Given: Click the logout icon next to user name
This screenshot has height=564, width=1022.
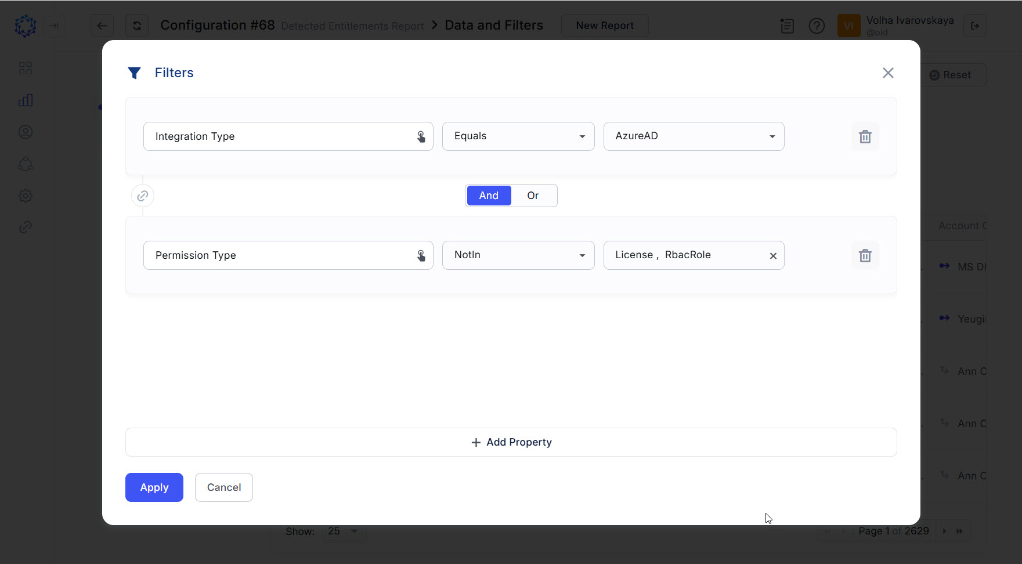Looking at the screenshot, I should pyautogui.click(x=975, y=26).
